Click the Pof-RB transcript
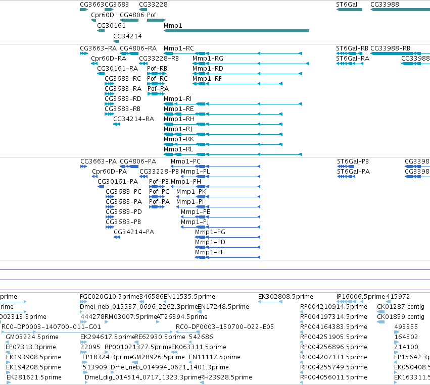The height and width of the screenshot is (385, 430). pyautogui.click(x=157, y=74)
